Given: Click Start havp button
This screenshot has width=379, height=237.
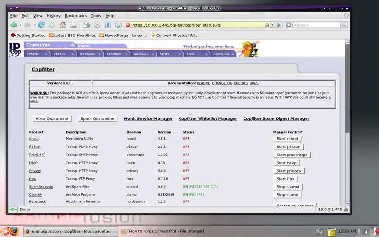Looking at the screenshot, I should click(x=286, y=163).
